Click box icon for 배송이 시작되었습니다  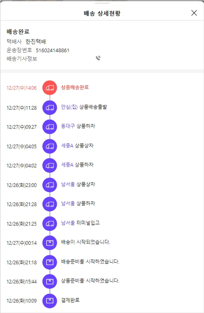pyautogui.click(x=50, y=243)
